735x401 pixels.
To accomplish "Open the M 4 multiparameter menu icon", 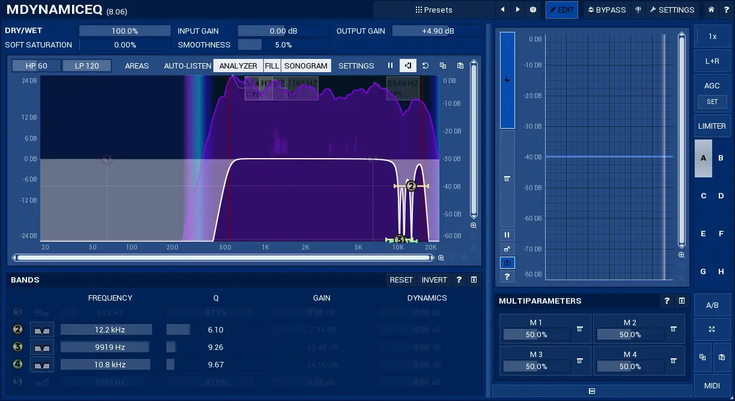I will coord(674,361).
